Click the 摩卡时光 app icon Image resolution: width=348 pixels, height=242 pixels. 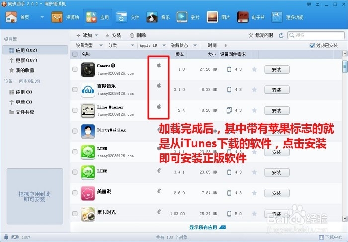[x=88, y=214]
